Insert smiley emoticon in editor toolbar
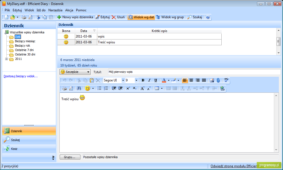The height and width of the screenshot is (170, 283). (x=88, y=88)
